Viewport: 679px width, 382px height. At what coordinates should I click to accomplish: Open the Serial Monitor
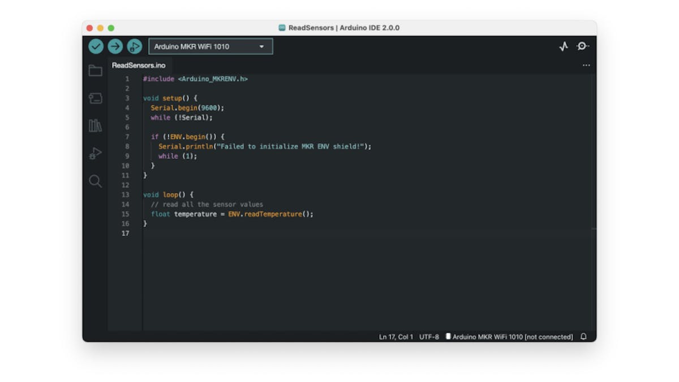(x=583, y=46)
